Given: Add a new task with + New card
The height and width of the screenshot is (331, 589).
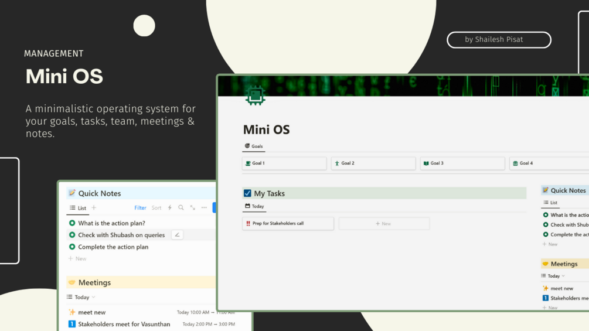Looking at the screenshot, I should [384, 223].
